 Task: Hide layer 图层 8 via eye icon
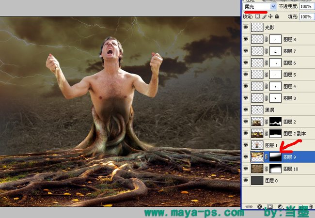[246, 39]
